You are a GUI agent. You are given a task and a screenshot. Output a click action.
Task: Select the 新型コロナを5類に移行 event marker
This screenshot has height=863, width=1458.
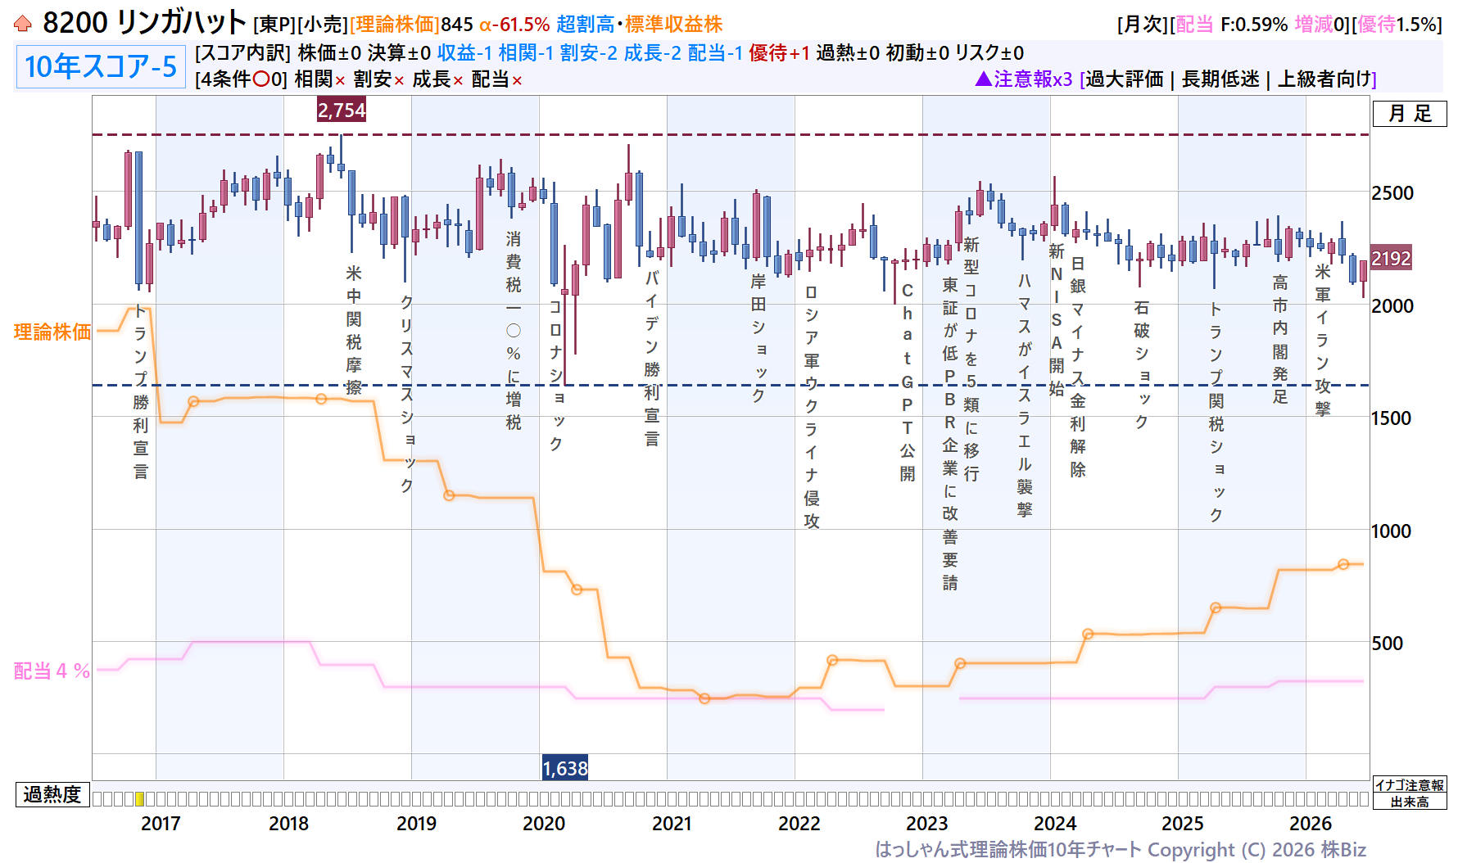971,359
